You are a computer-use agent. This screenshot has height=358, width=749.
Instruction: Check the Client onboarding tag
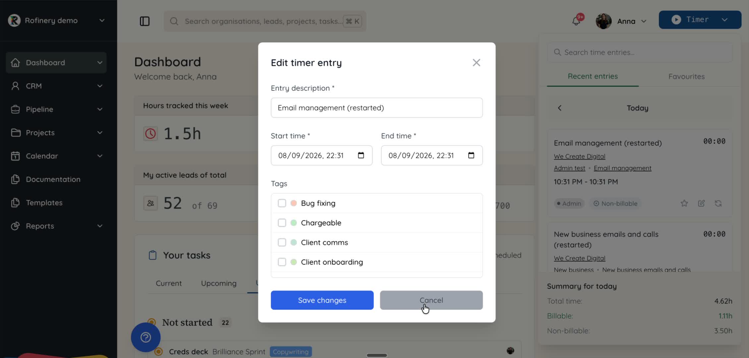[282, 262]
